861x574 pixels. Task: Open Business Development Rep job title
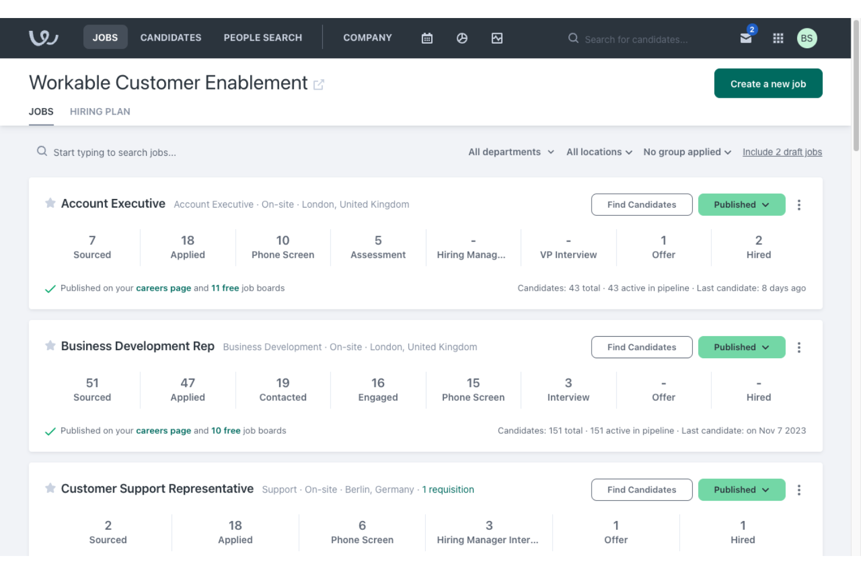pos(138,346)
